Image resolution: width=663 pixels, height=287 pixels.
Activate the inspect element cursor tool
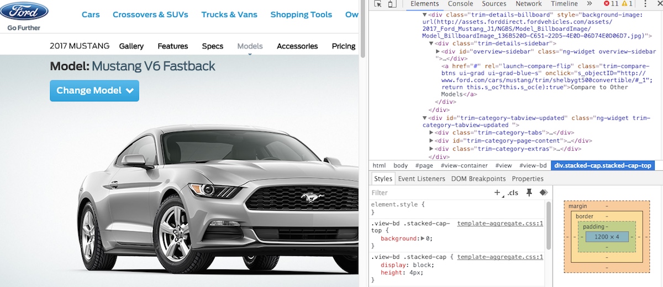378,4
